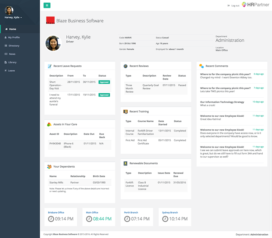Click Kylie Harvey's large profile photo
The height and width of the screenshot is (238, 272).
pyautogui.click(x=53, y=43)
